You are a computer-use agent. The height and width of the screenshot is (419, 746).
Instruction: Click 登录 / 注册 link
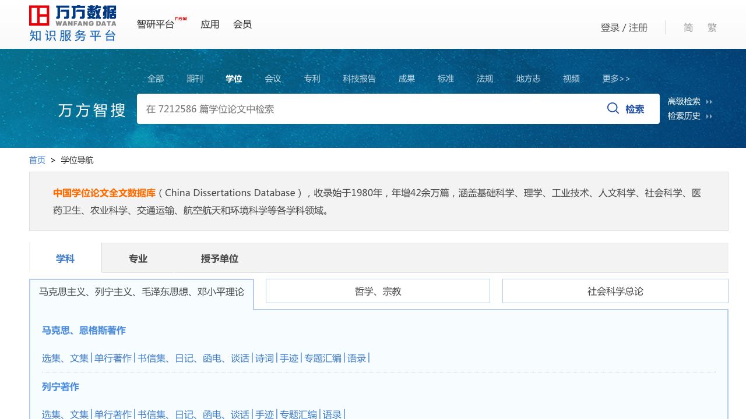[x=624, y=28]
